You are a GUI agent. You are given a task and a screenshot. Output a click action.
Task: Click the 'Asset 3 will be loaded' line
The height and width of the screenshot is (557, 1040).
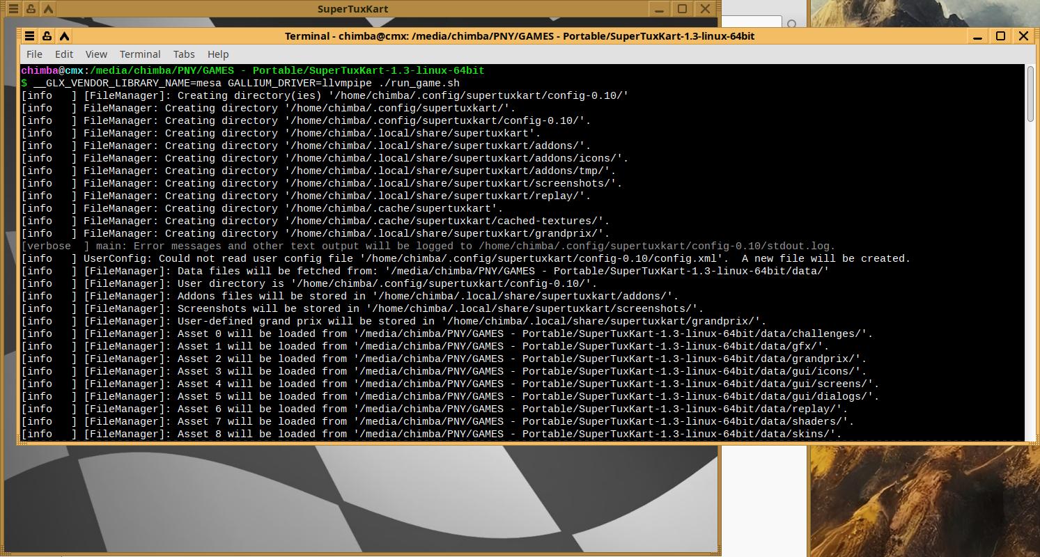tap(444, 371)
